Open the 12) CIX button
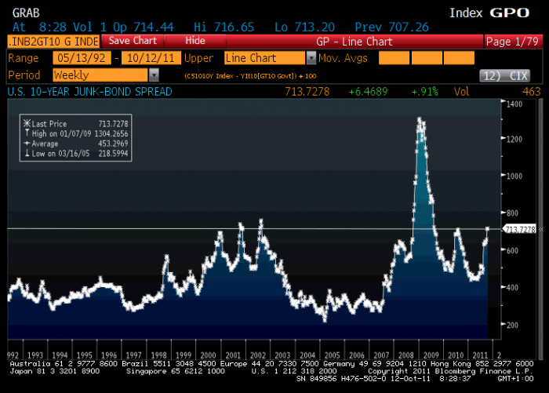This screenshot has height=393, width=549. click(x=507, y=75)
